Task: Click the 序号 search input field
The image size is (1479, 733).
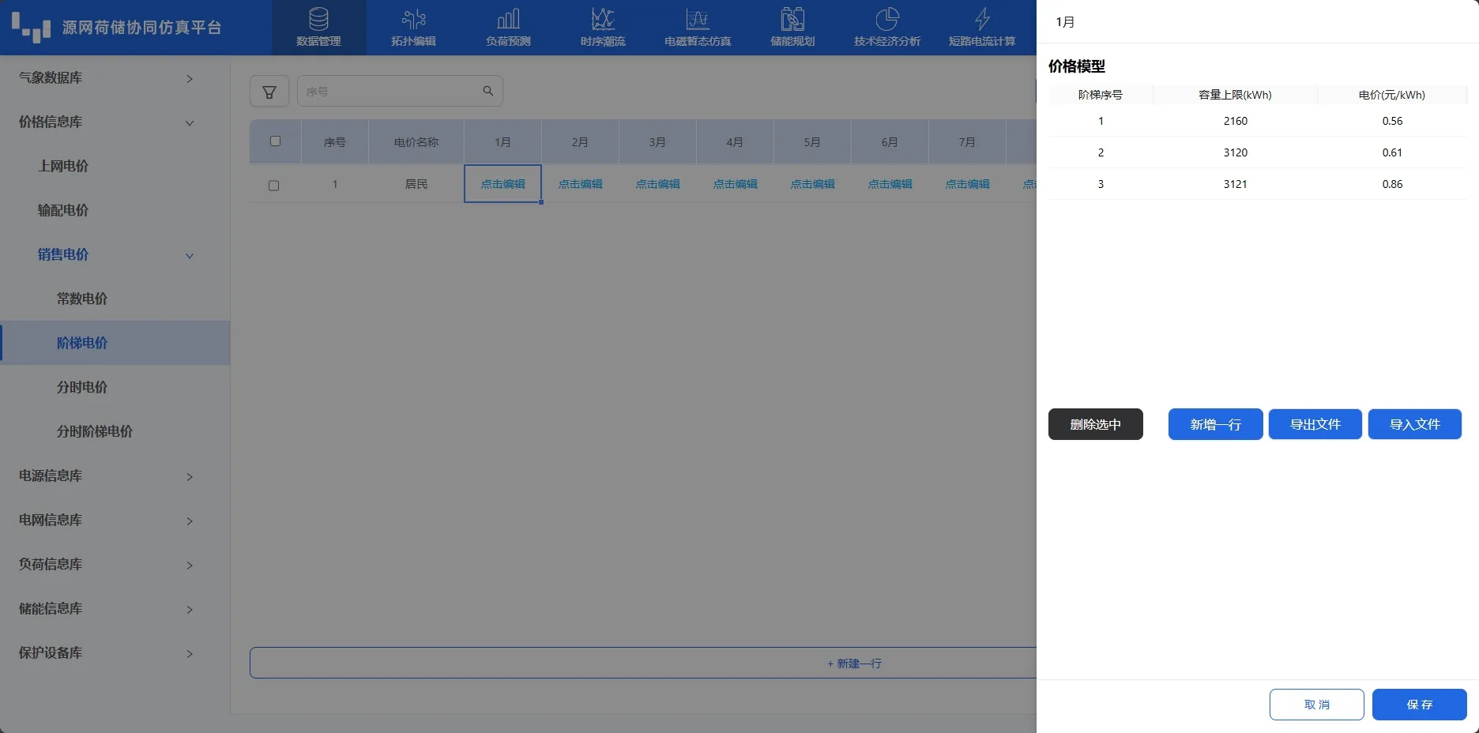Action: (x=391, y=92)
